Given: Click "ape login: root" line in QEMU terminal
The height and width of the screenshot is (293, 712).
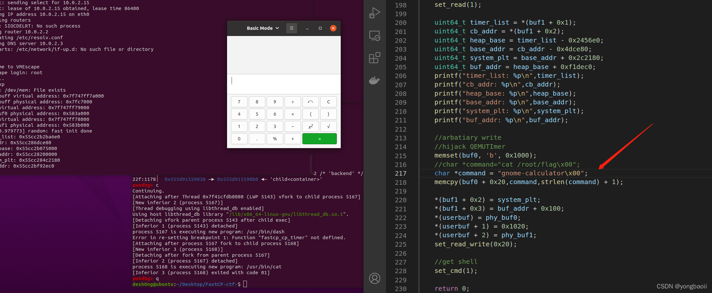Looking at the screenshot, I should click(21, 73).
